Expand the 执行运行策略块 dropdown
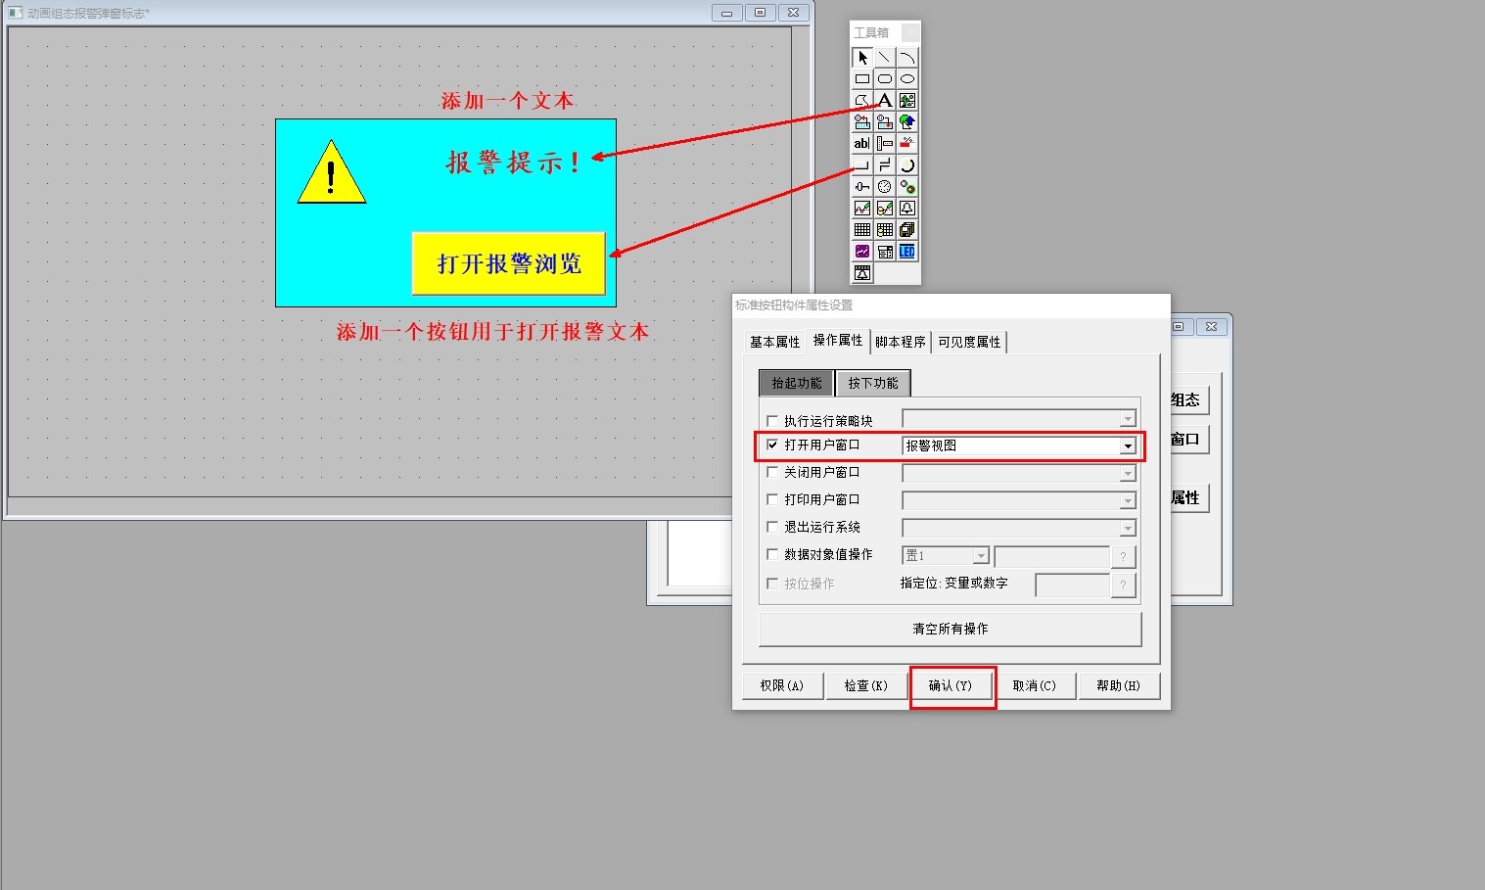 point(1129,418)
